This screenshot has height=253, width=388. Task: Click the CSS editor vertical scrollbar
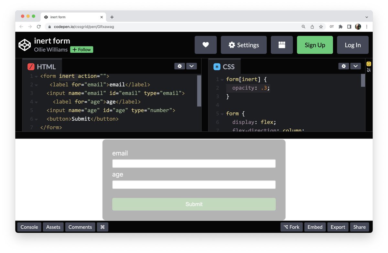pyautogui.click(x=363, y=80)
